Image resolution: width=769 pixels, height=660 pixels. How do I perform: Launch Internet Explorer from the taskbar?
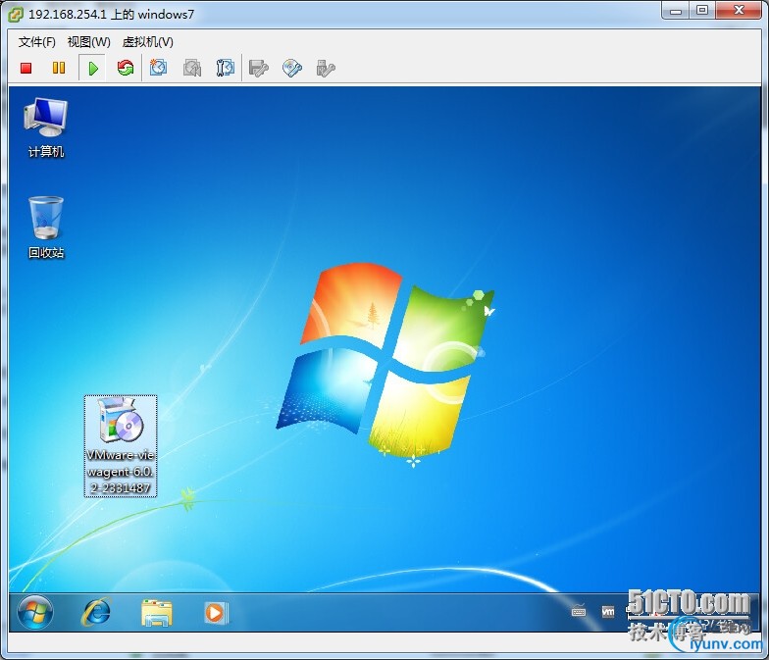tap(96, 612)
